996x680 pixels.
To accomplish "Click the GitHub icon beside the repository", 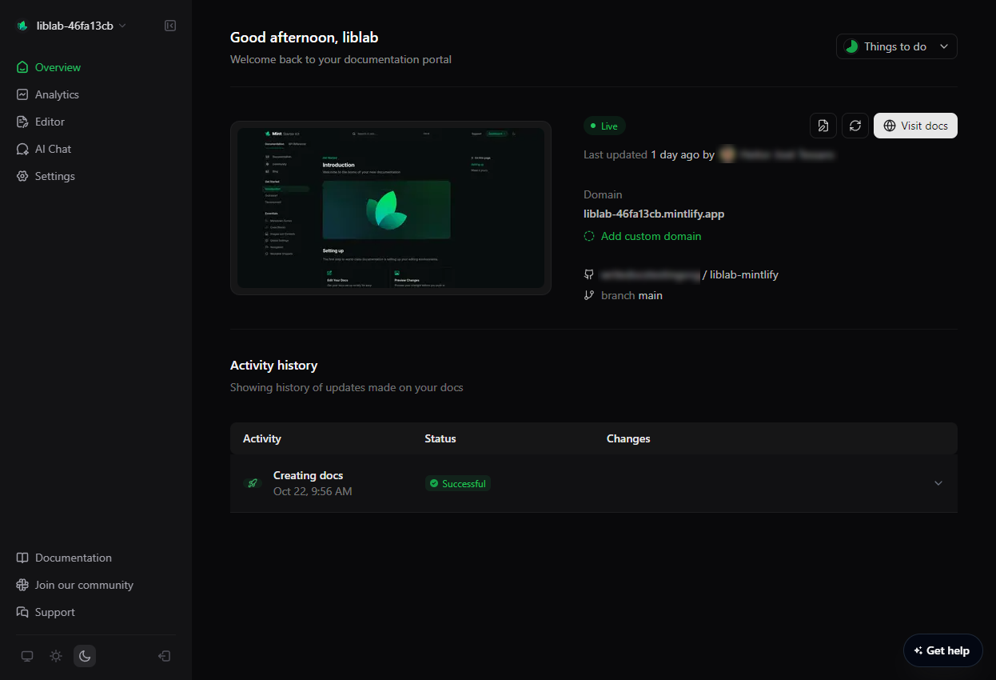I will tap(589, 274).
